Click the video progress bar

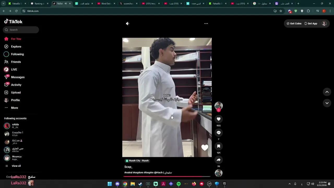167,177
